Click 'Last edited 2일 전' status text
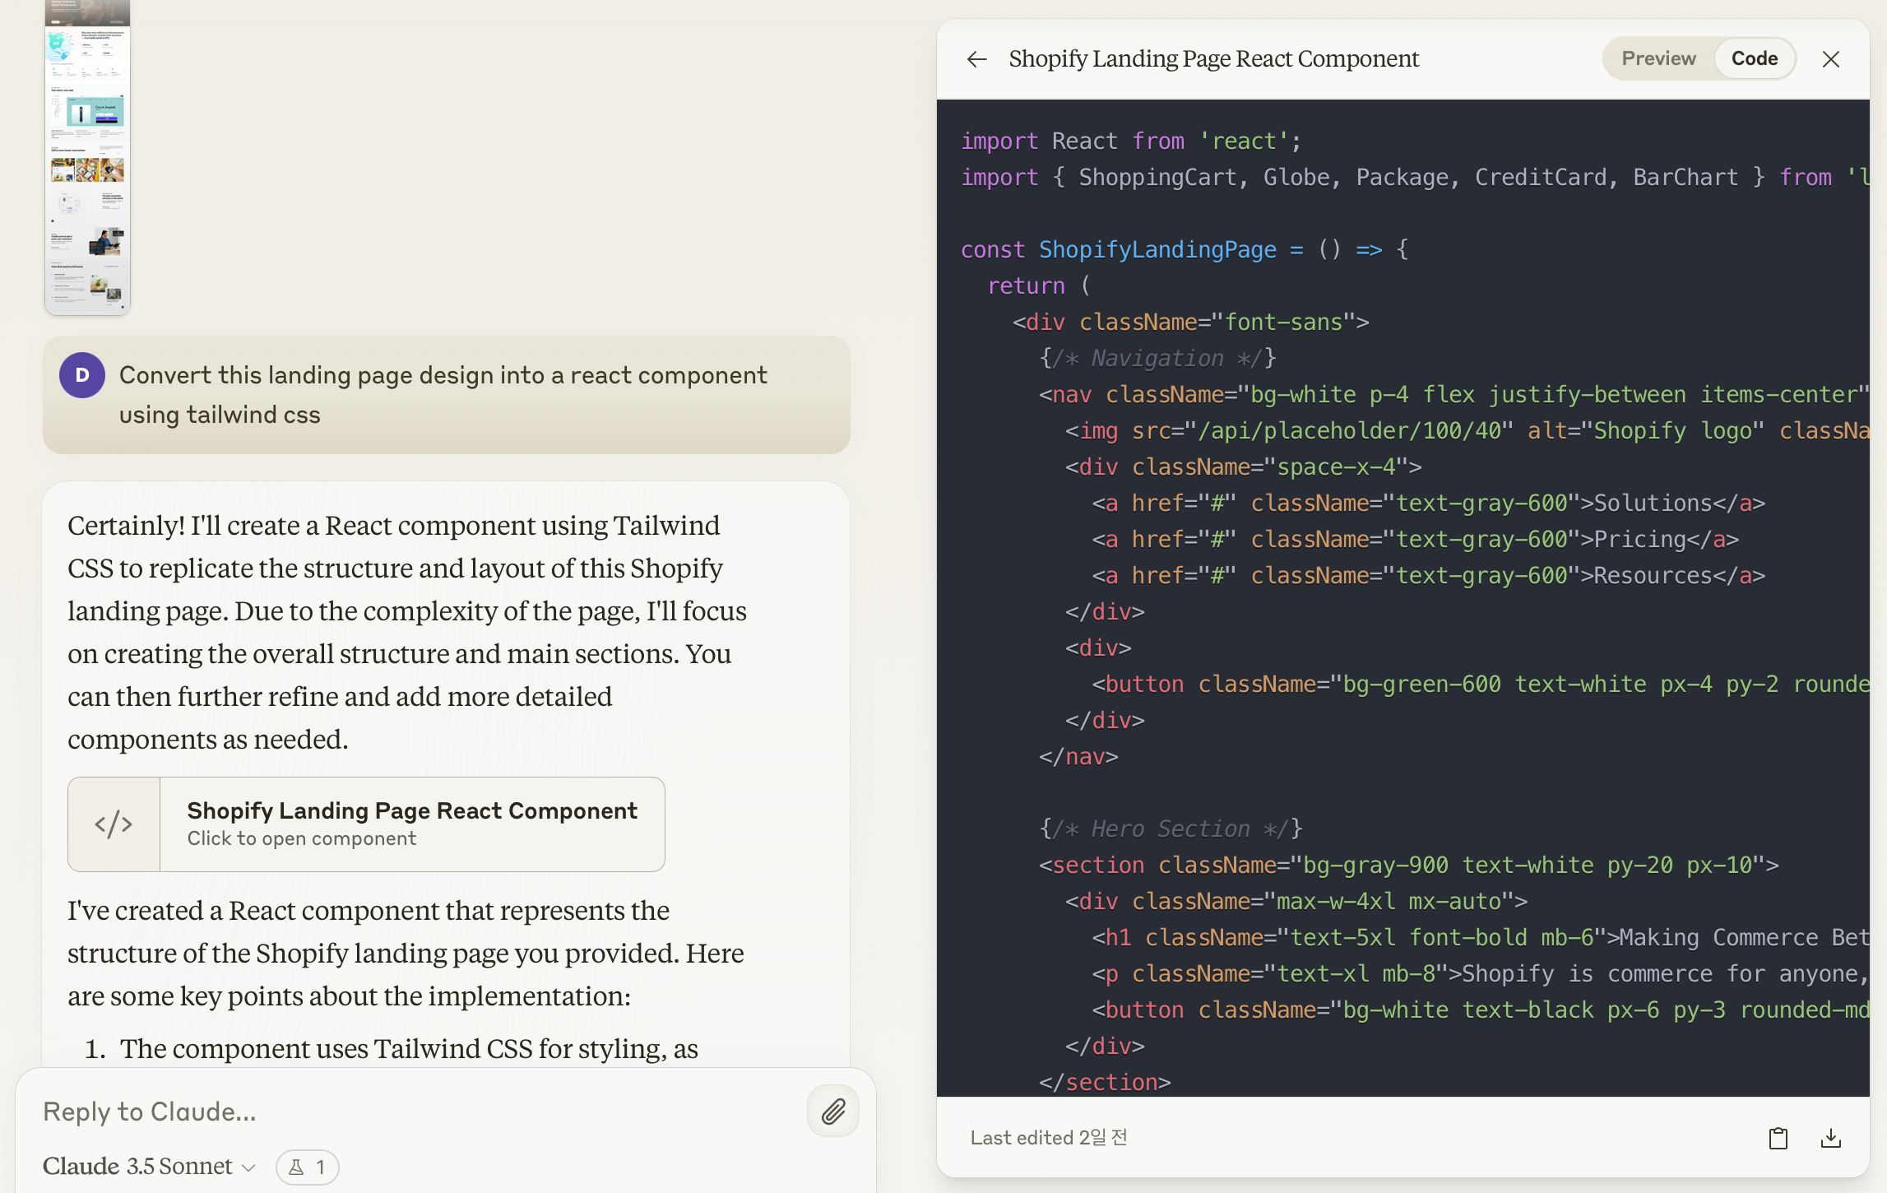Viewport: 1887px width, 1193px height. click(1049, 1138)
